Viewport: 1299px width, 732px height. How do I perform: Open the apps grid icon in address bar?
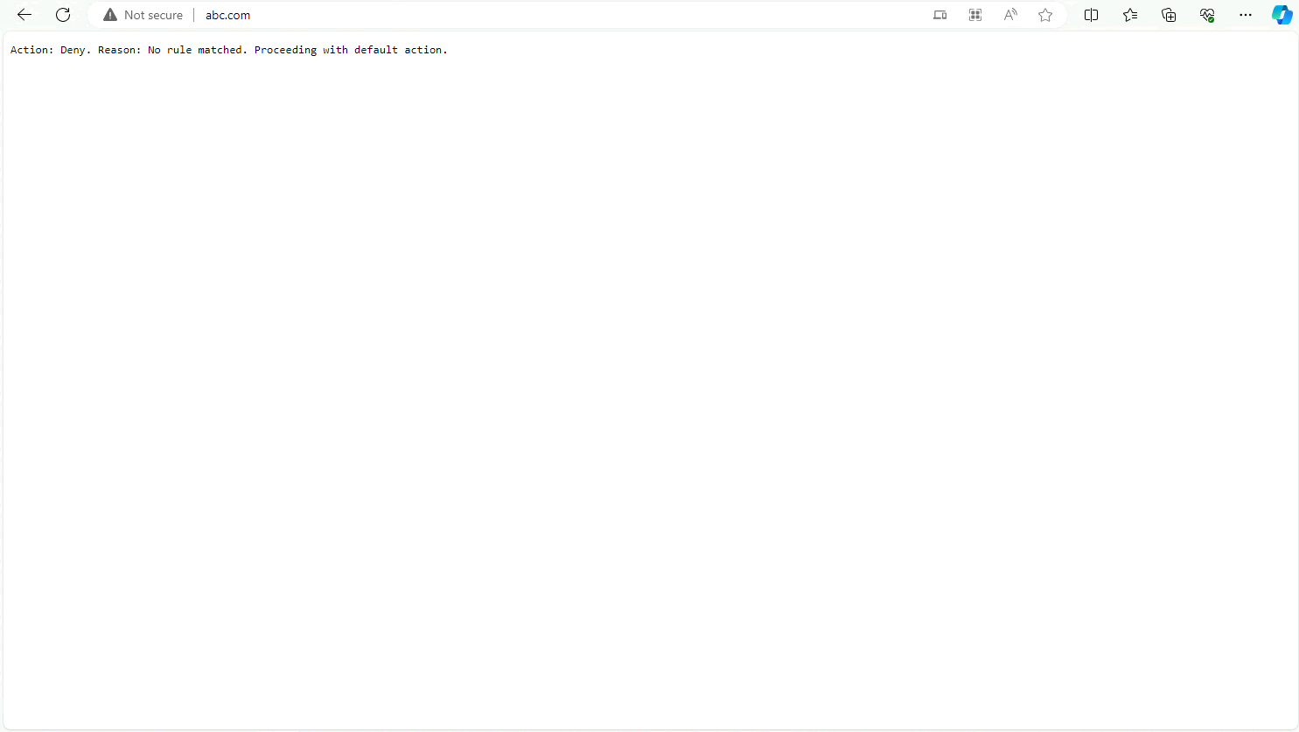click(x=975, y=15)
